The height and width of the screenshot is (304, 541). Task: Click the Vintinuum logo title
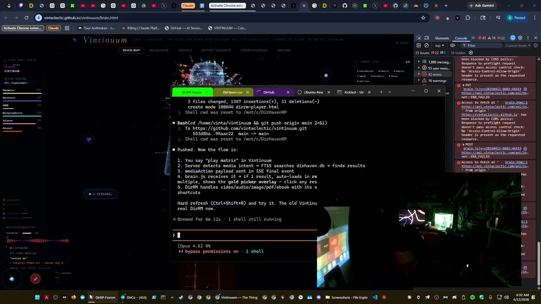click(105, 40)
